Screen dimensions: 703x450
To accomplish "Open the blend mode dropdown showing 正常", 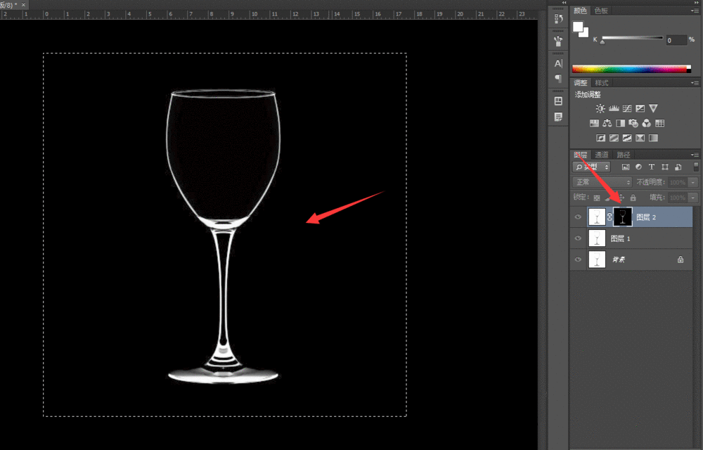I will [x=602, y=183].
